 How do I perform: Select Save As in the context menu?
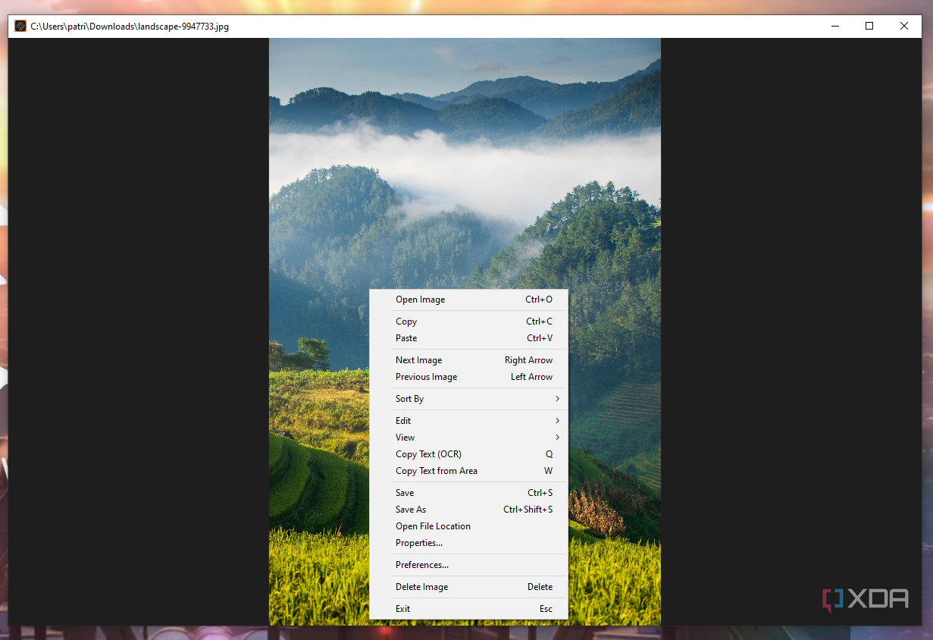point(468,510)
